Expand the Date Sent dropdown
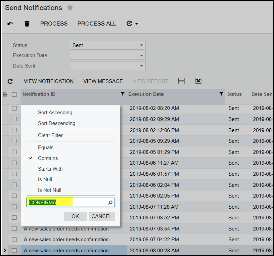This screenshot has height=256, width=274. pos(141,66)
